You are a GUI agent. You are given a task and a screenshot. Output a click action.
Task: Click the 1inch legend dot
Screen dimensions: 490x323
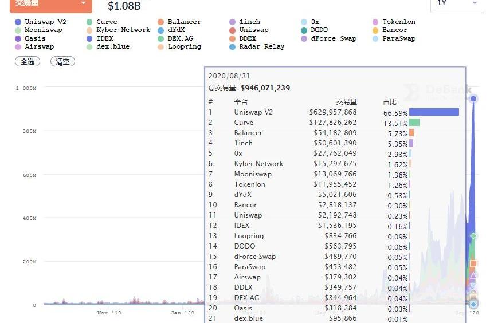pos(232,22)
